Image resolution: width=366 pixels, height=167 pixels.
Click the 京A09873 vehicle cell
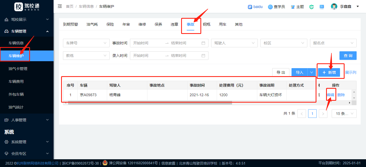click(92, 95)
